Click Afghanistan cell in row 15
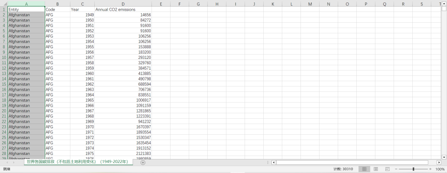447x173 pixels. 26,84
